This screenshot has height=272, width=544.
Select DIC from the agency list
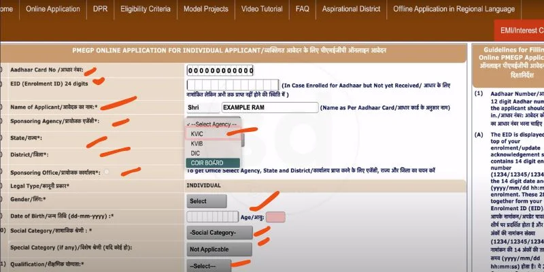213,154
